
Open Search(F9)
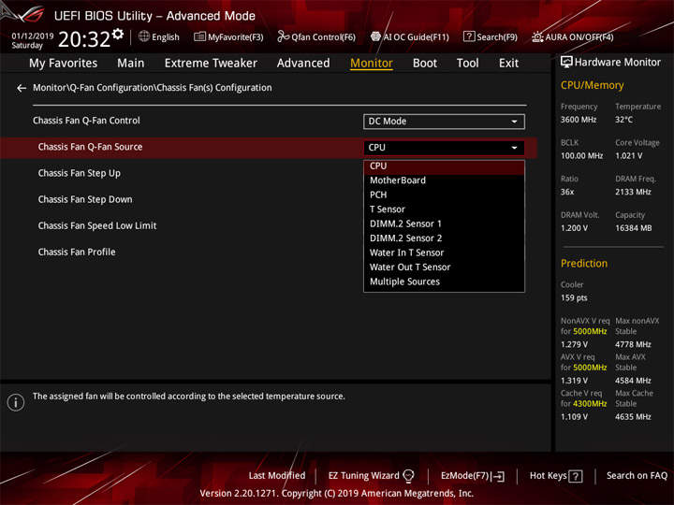[x=491, y=36]
